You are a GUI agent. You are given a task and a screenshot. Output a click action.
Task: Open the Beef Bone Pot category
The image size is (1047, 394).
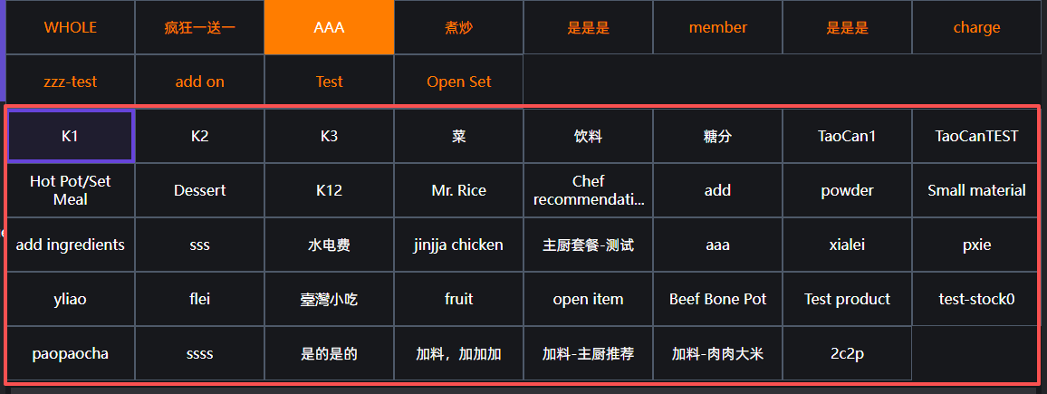[x=717, y=299]
